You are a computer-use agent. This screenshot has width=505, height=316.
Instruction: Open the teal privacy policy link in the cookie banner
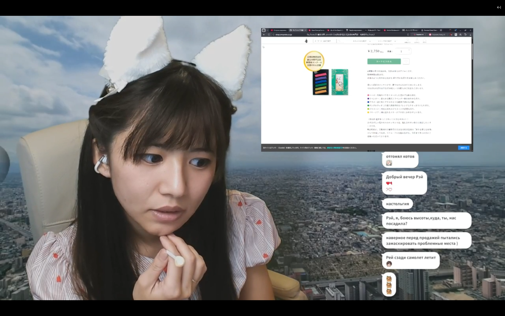pyautogui.click(x=335, y=148)
